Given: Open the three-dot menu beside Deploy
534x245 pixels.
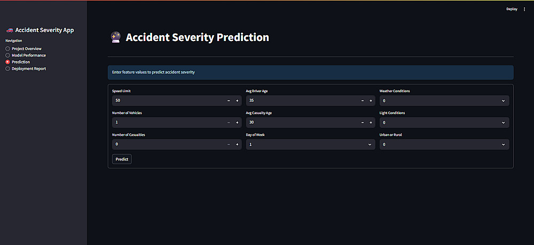Looking at the screenshot, I should tap(524, 9).
